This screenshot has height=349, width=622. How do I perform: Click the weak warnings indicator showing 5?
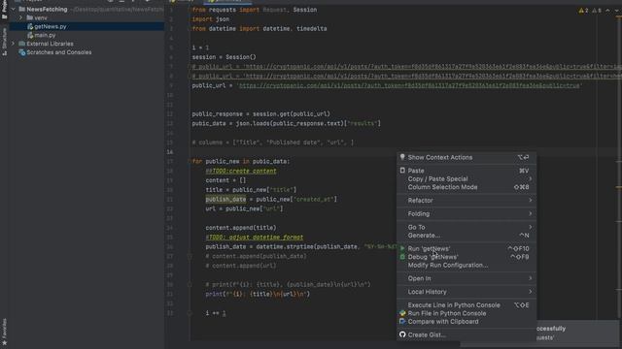[597, 11]
